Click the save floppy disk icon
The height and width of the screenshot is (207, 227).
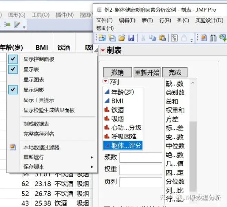click(131, 38)
